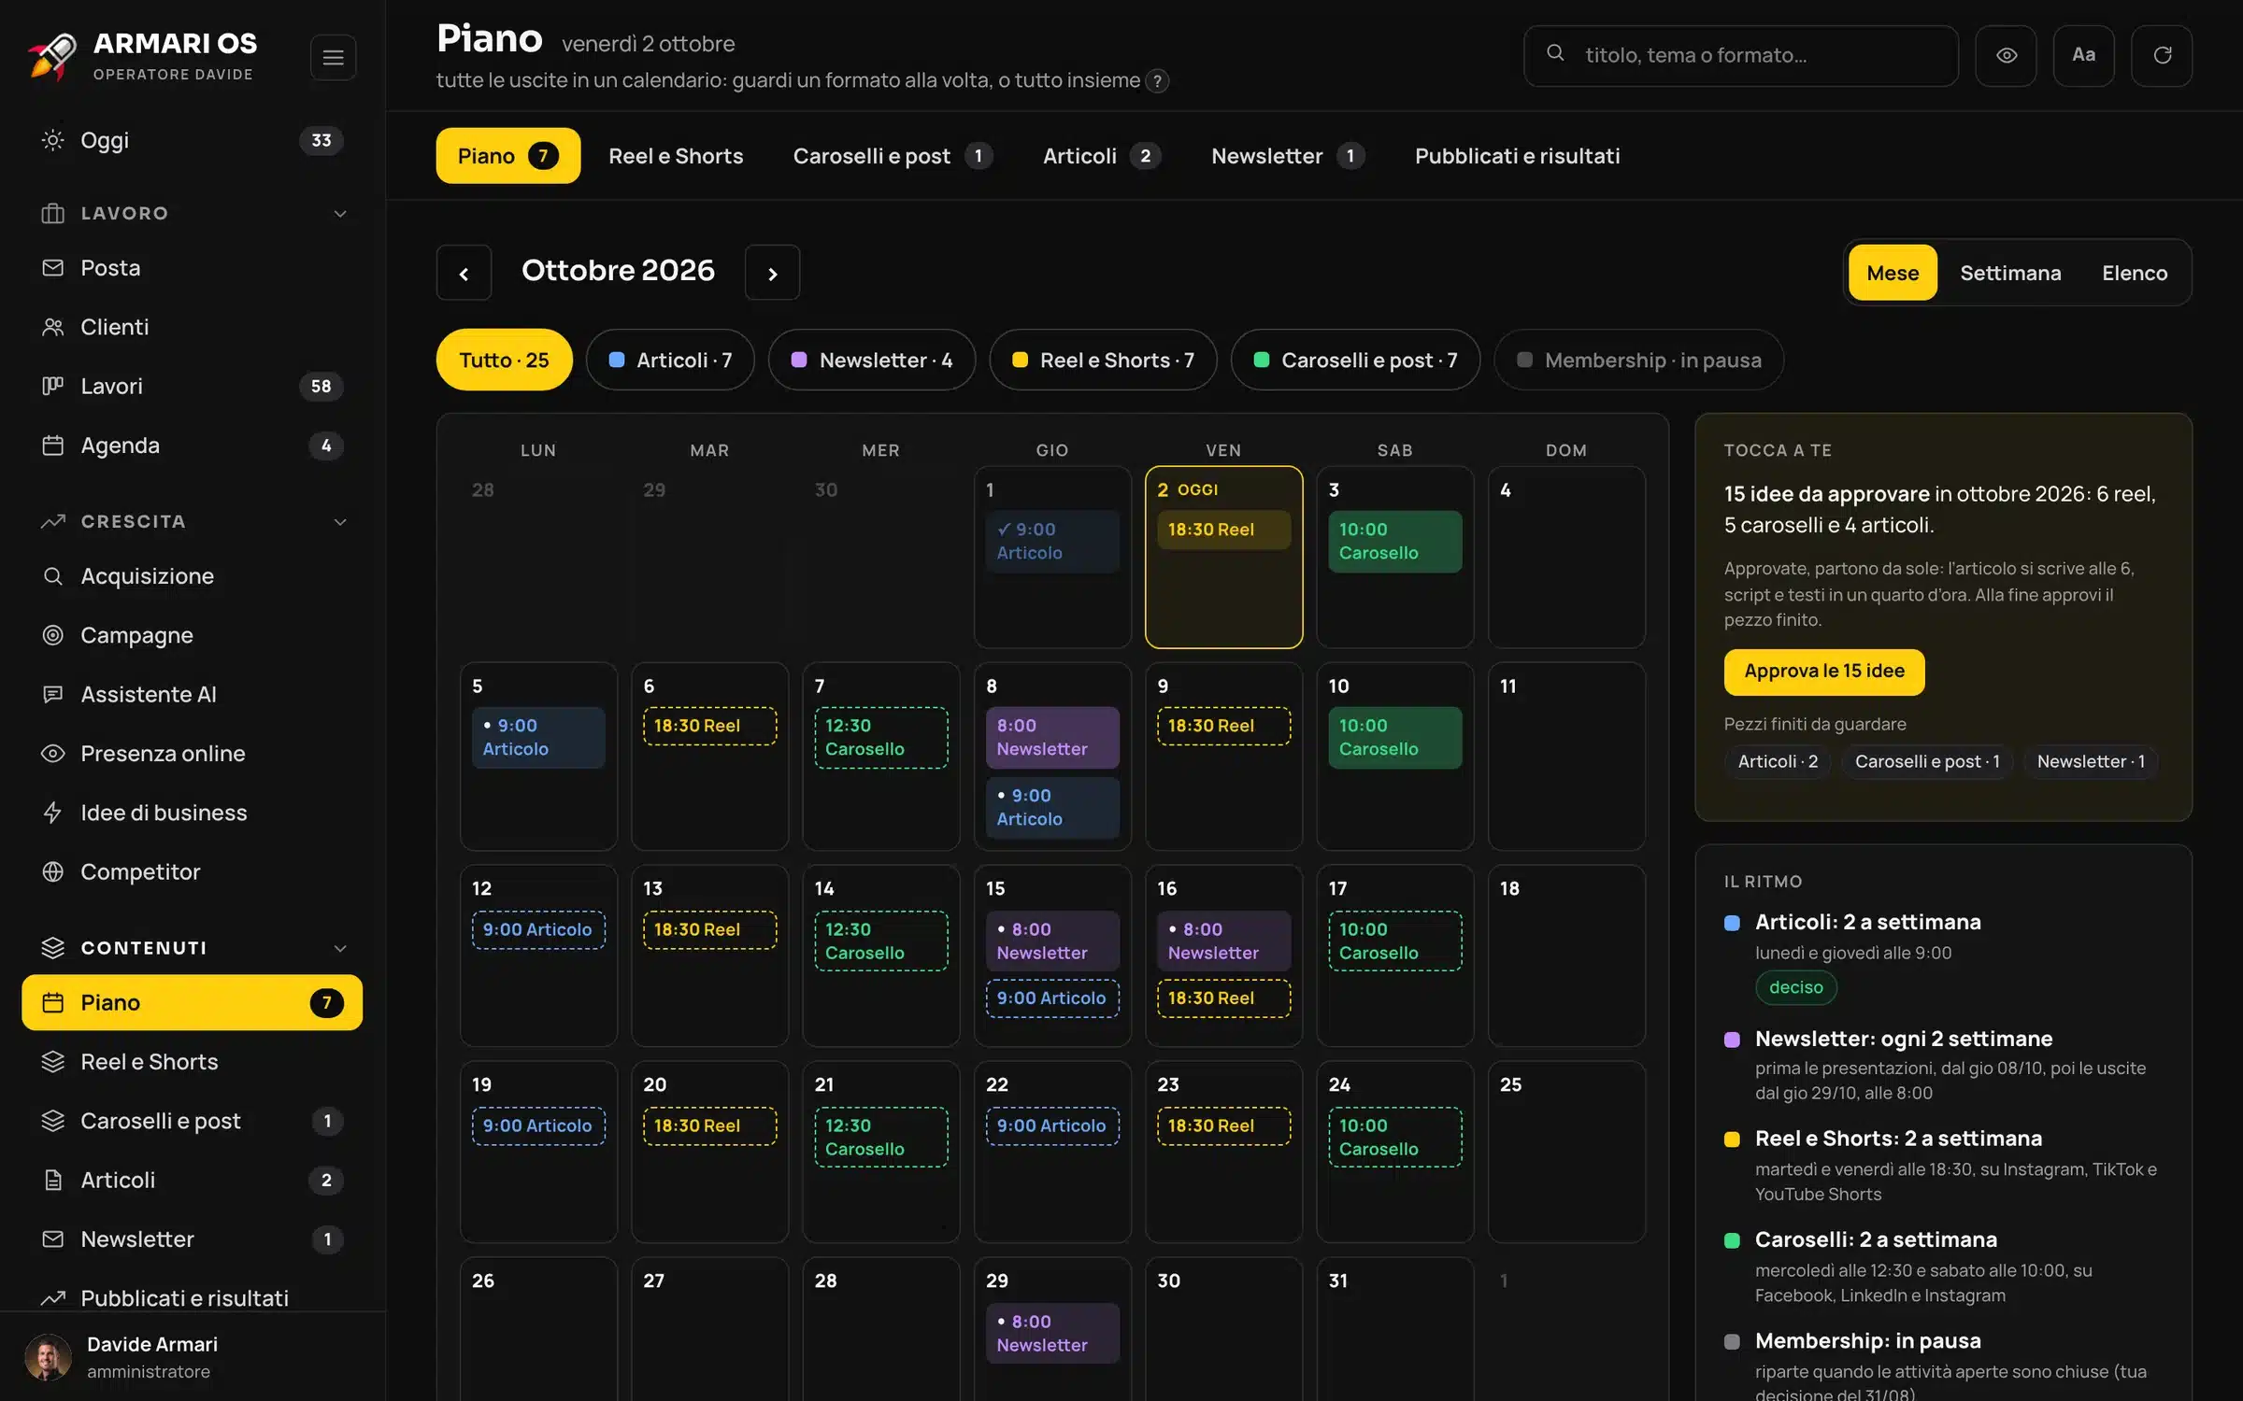Switch to Settimana view
This screenshot has width=2243, height=1401.
[2010, 273]
